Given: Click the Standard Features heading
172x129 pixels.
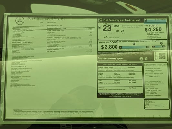Looking at the screenshot, I should pyautogui.click(x=21, y=28).
